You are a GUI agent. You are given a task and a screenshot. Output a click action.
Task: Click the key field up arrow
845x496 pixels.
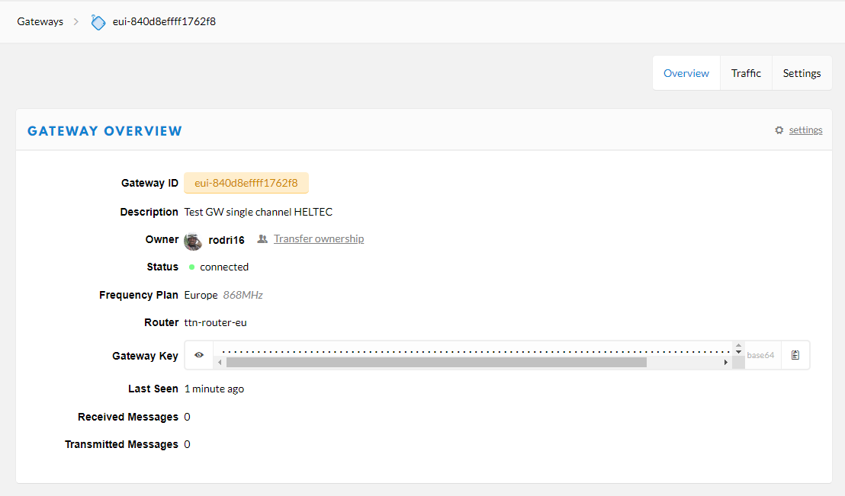tap(738, 346)
